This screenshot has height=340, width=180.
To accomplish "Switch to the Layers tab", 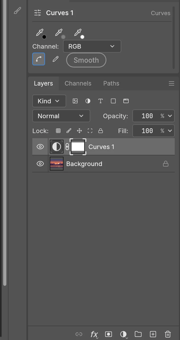I will pos(43,83).
